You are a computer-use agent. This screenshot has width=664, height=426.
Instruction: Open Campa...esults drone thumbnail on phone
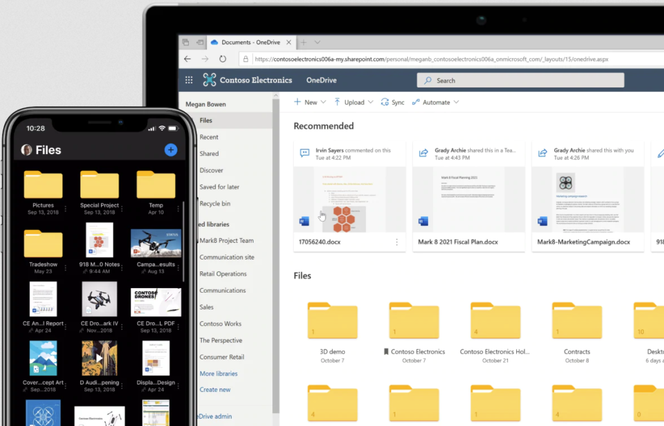(x=156, y=243)
